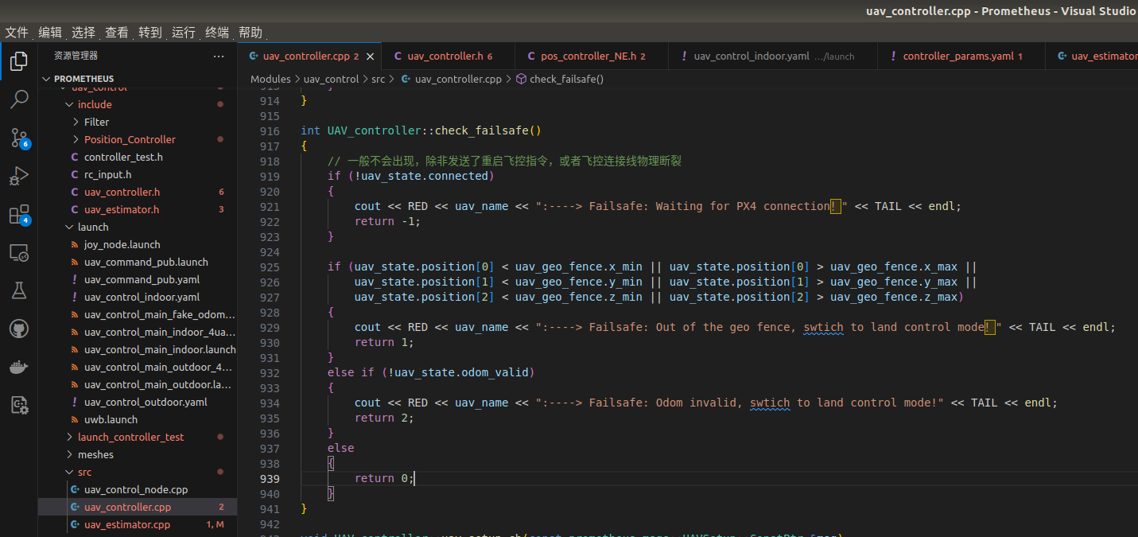The image size is (1138, 537).
Task: Switch to the uav_estimator tab
Action: [1091, 56]
